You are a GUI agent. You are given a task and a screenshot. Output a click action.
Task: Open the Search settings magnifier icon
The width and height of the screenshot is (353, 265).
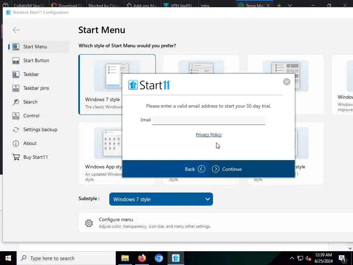[16, 102]
